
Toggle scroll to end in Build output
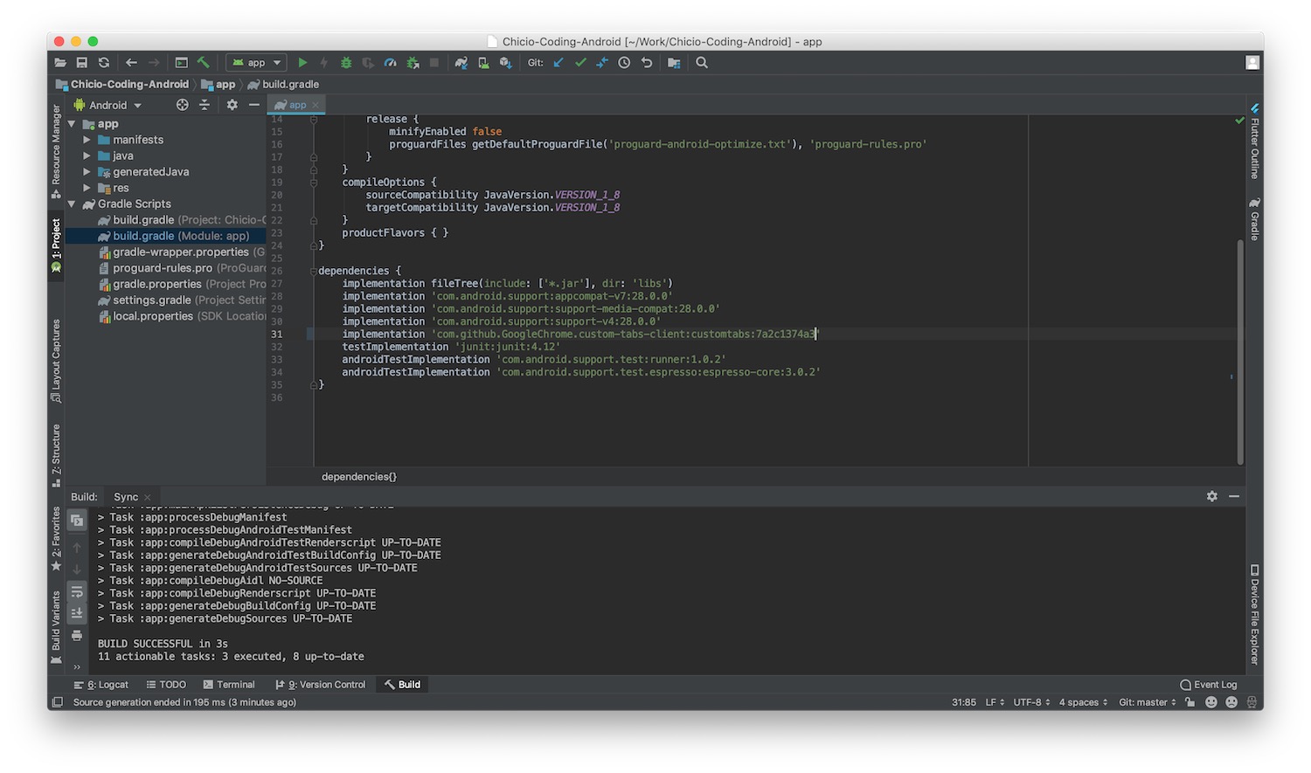tap(77, 613)
